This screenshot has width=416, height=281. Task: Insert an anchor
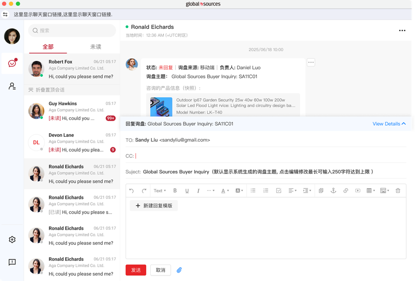pos(333,190)
